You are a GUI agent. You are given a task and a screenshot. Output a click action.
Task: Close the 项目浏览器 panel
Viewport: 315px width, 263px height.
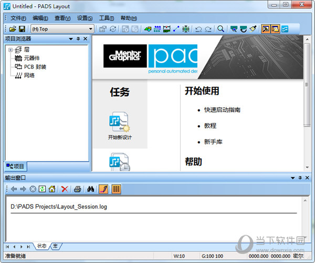coord(86,38)
